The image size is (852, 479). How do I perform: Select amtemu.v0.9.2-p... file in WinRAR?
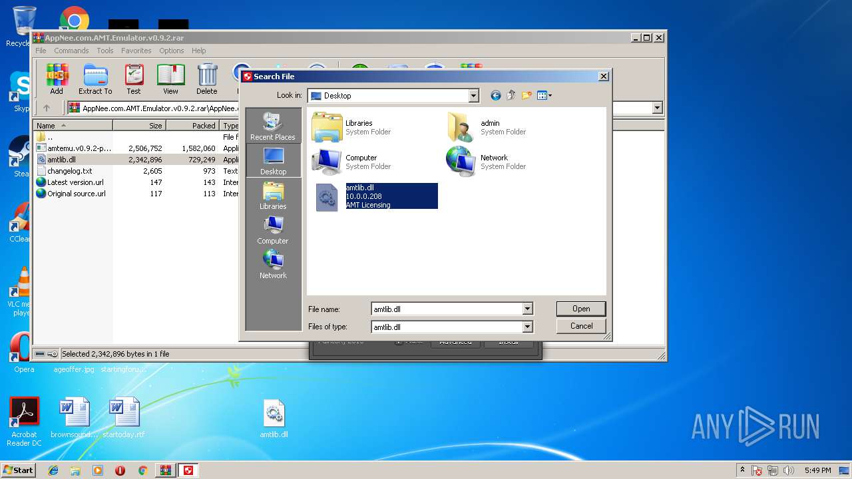pos(136,148)
